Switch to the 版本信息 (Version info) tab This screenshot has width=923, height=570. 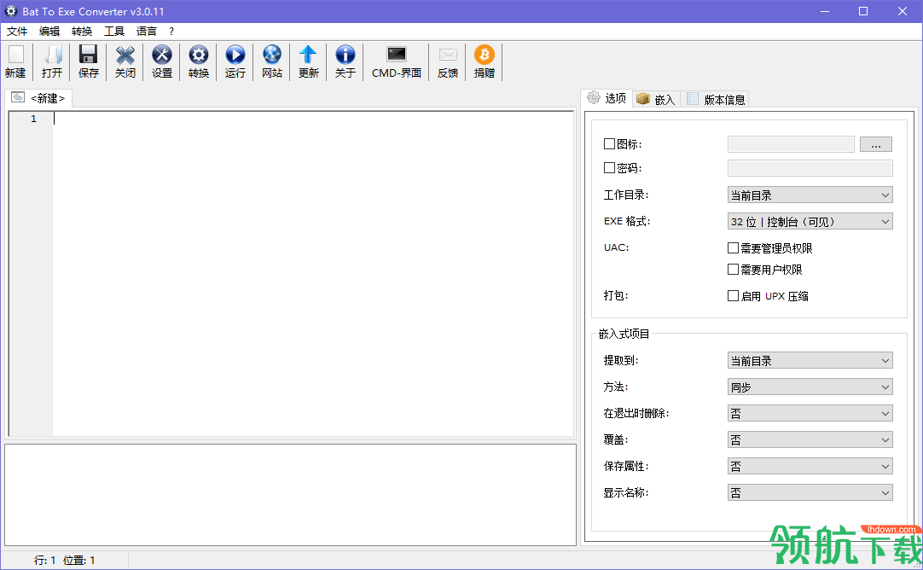[716, 100]
